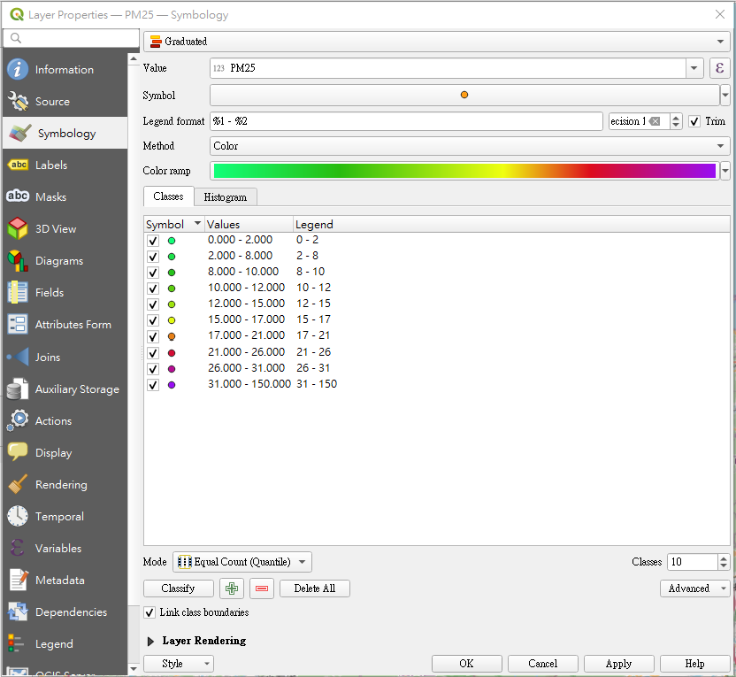Add a new class with plus button
The height and width of the screenshot is (677, 736).
tap(232, 589)
